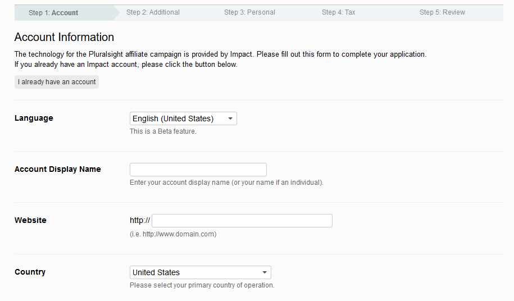Click into the Website URL text box
The height and width of the screenshot is (301, 514).
click(x=242, y=221)
